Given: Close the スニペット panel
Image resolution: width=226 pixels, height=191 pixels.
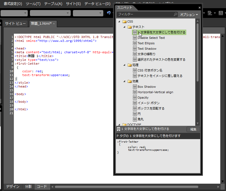Looking at the screenshot, I should [x=200, y=8].
